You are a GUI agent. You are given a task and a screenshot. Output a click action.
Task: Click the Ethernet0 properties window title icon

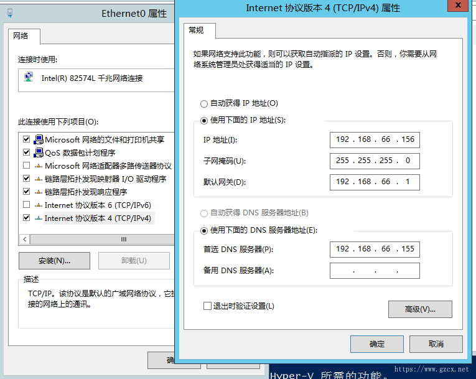(x=10, y=13)
